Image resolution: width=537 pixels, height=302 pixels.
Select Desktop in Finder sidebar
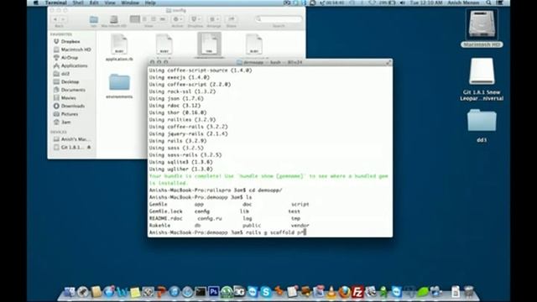(66, 82)
